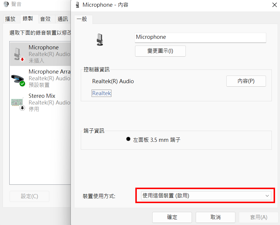Image resolution: width=280 pixels, height=225 pixels.
Task: Click the Microphone name input field
Action: [200, 38]
